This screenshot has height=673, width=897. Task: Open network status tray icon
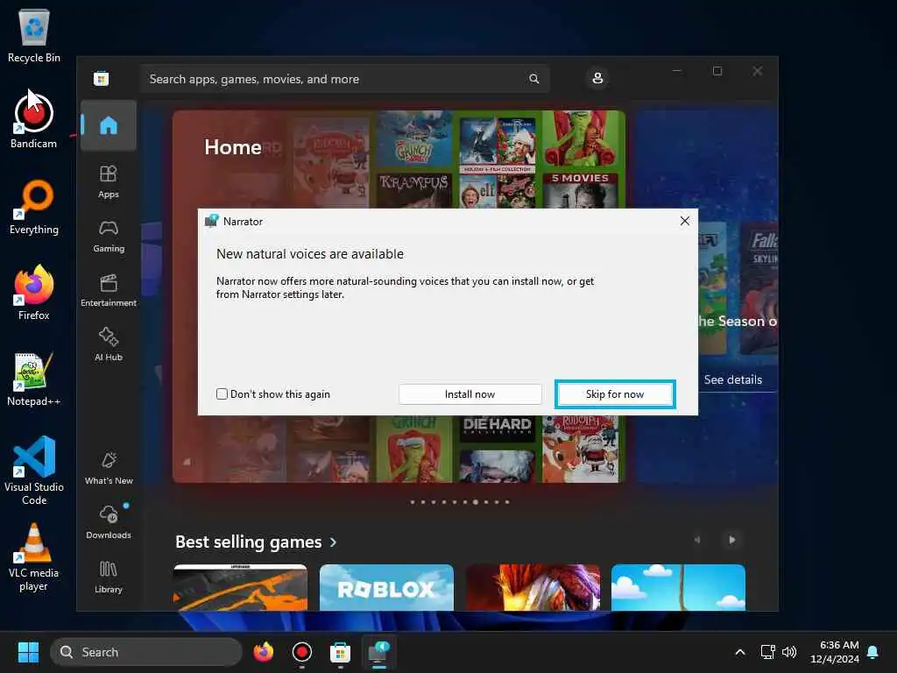pos(767,652)
